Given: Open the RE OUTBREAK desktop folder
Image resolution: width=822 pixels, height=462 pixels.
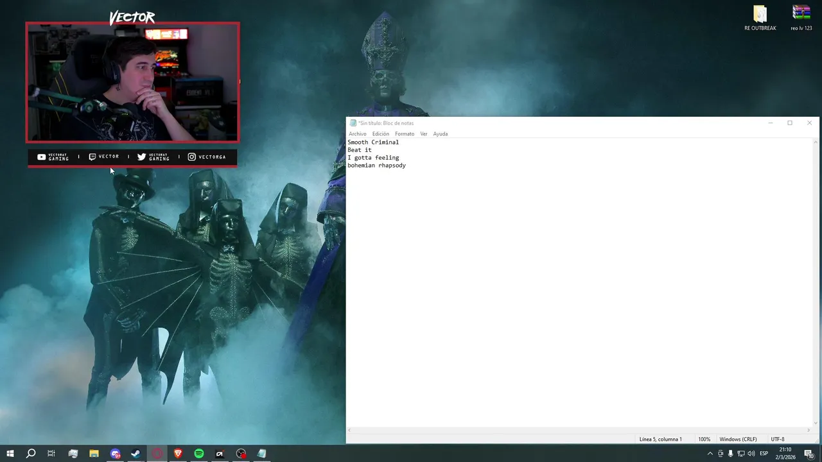Looking at the screenshot, I should (x=760, y=19).
